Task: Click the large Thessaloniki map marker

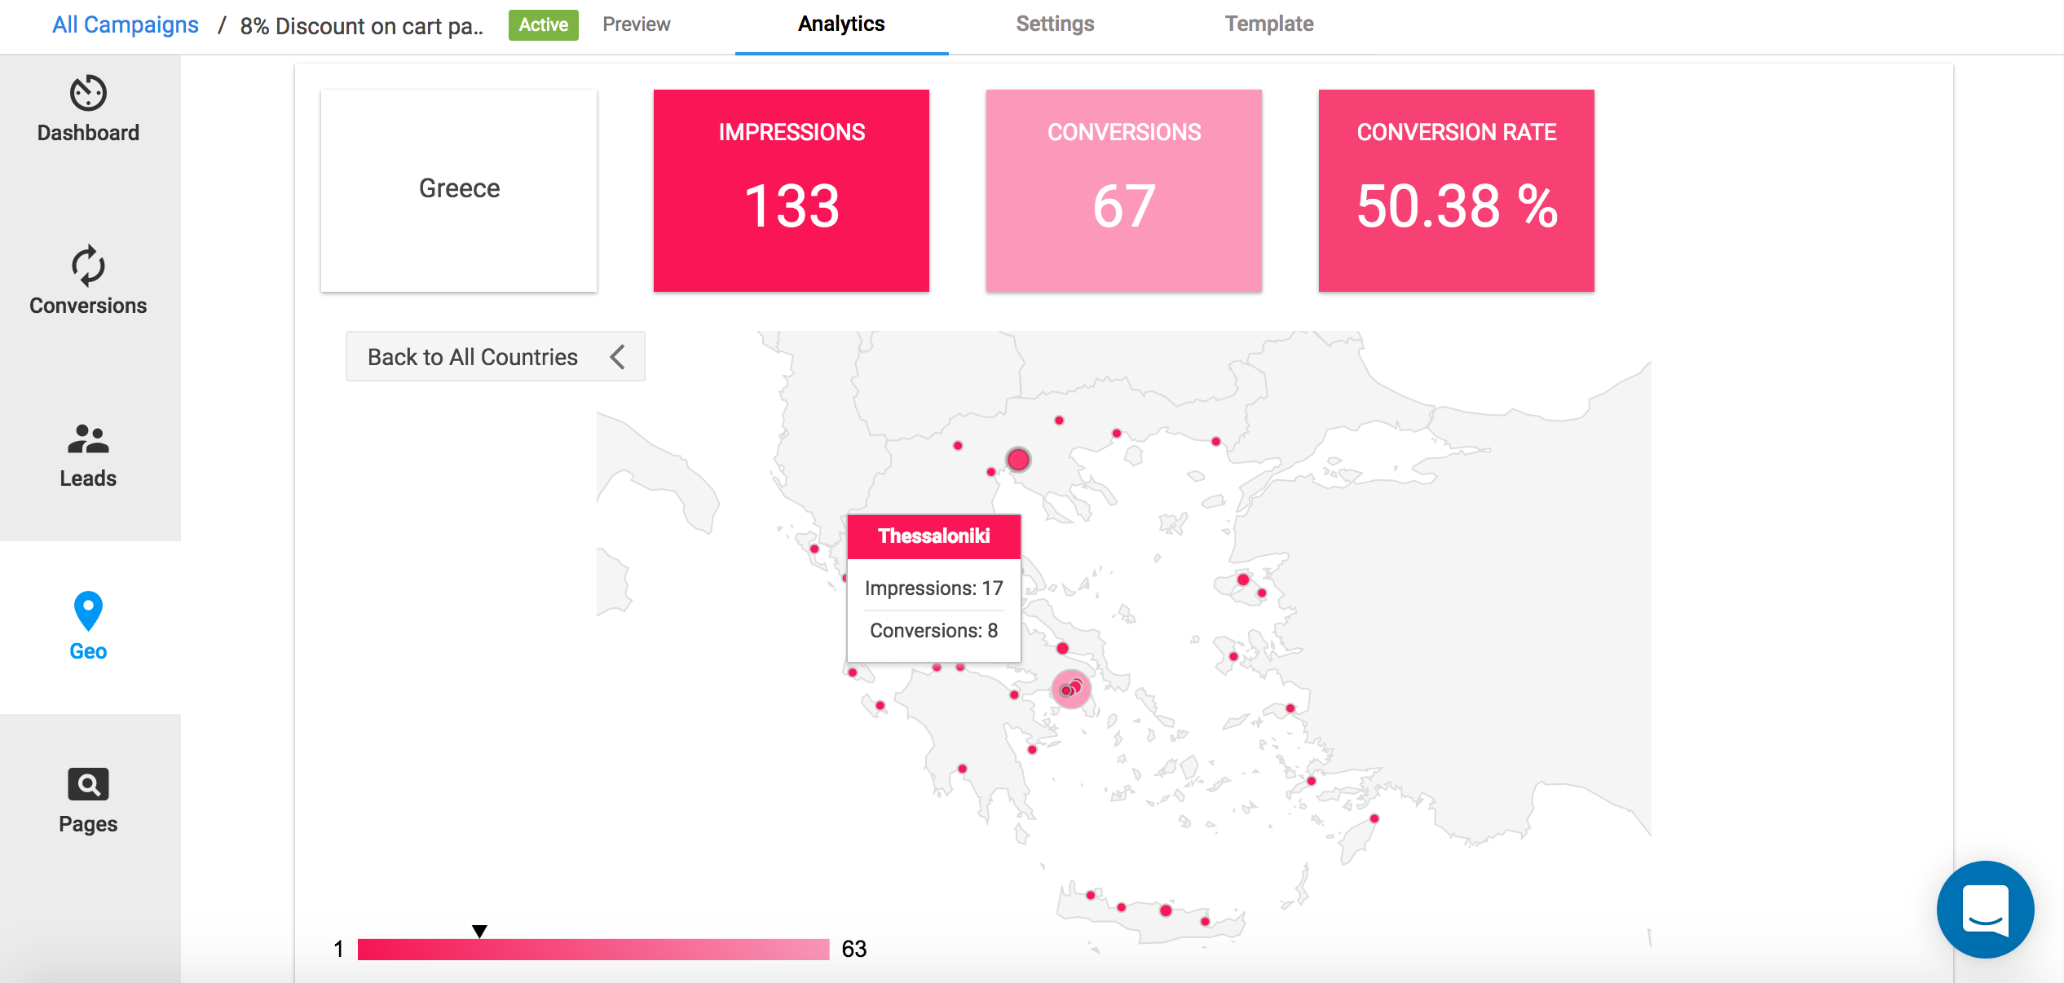Action: point(1018,460)
